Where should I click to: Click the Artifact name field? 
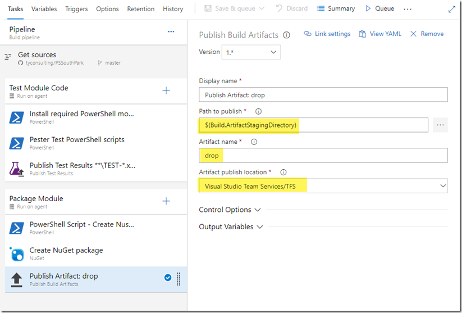[x=323, y=156]
